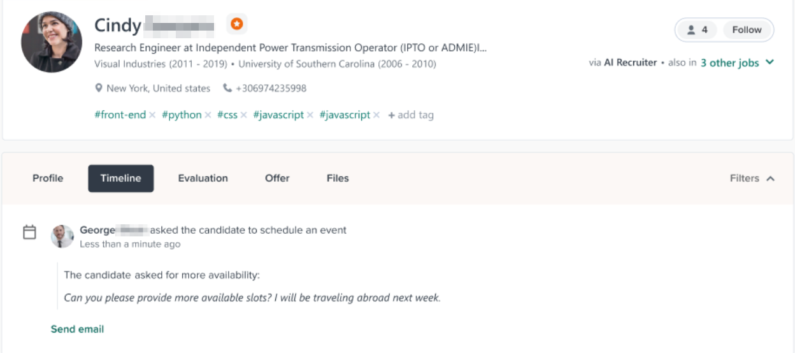Go to the Offer tab

[x=277, y=178]
